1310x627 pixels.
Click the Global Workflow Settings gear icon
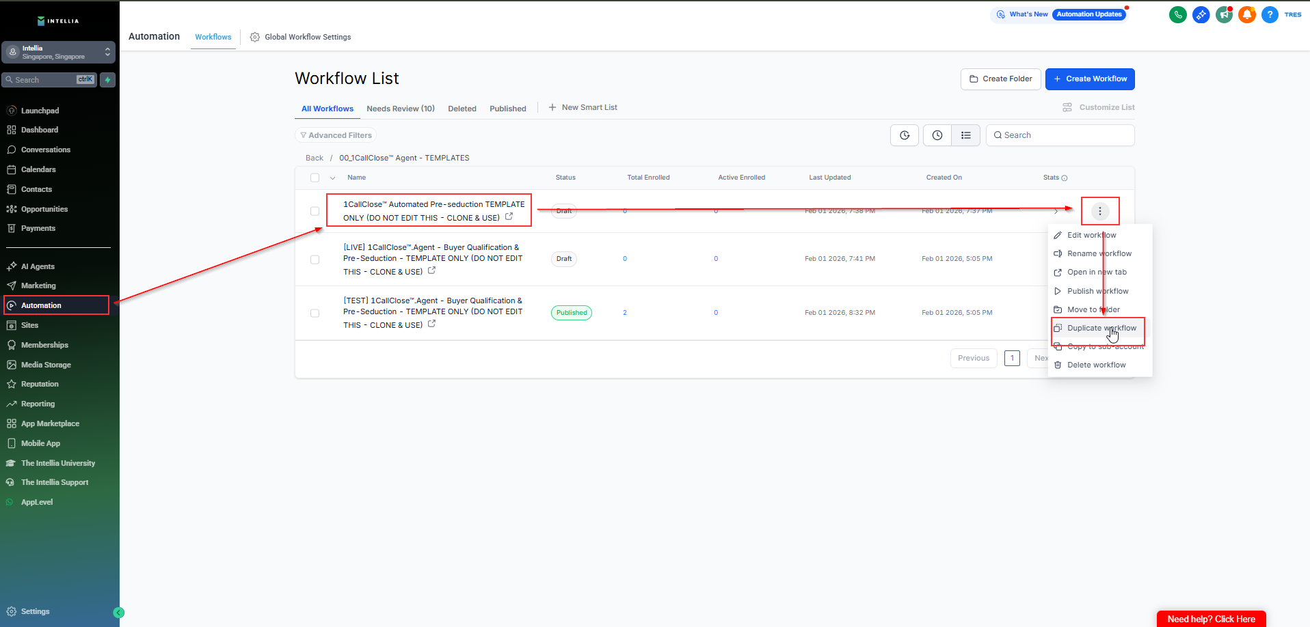255,37
